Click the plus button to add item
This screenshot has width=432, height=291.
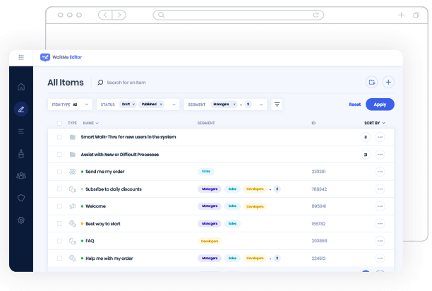point(388,83)
